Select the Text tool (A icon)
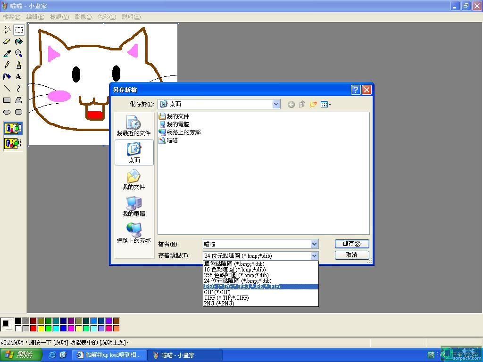483x362 pixels. (x=19, y=77)
